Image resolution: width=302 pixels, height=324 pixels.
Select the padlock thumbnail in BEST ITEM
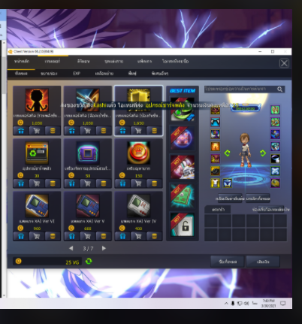(x=183, y=225)
